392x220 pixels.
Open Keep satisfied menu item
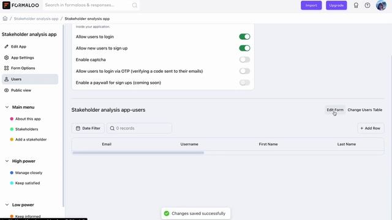(x=28, y=183)
